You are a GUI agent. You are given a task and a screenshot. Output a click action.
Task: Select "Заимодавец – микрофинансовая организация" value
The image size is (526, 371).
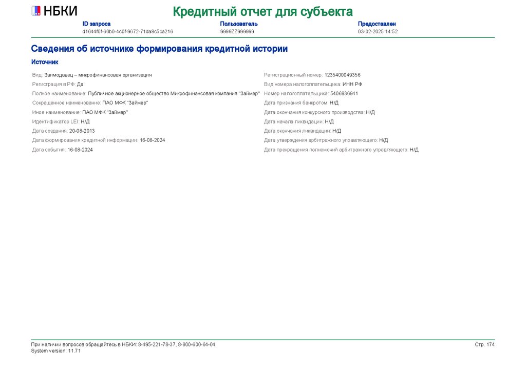point(98,75)
